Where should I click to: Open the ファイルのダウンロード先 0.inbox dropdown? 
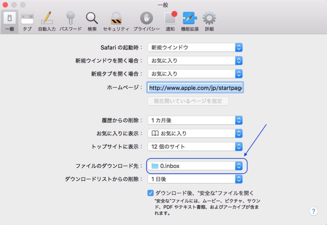point(195,166)
